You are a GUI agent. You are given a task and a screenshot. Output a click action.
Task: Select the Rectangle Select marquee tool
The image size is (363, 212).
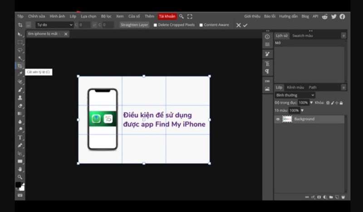click(x=20, y=42)
